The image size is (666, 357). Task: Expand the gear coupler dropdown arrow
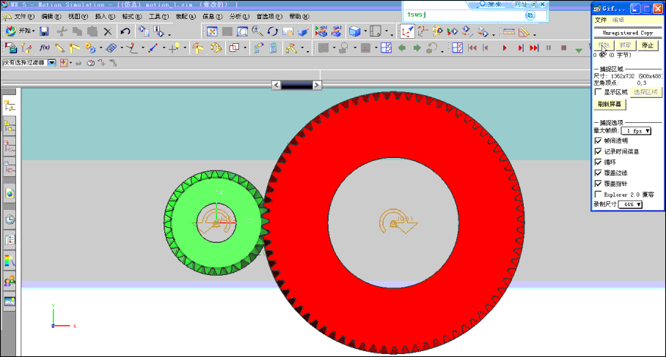(100, 48)
